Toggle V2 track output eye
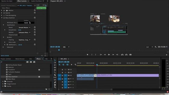The height and width of the screenshot is (95, 169). (x=71, y=73)
